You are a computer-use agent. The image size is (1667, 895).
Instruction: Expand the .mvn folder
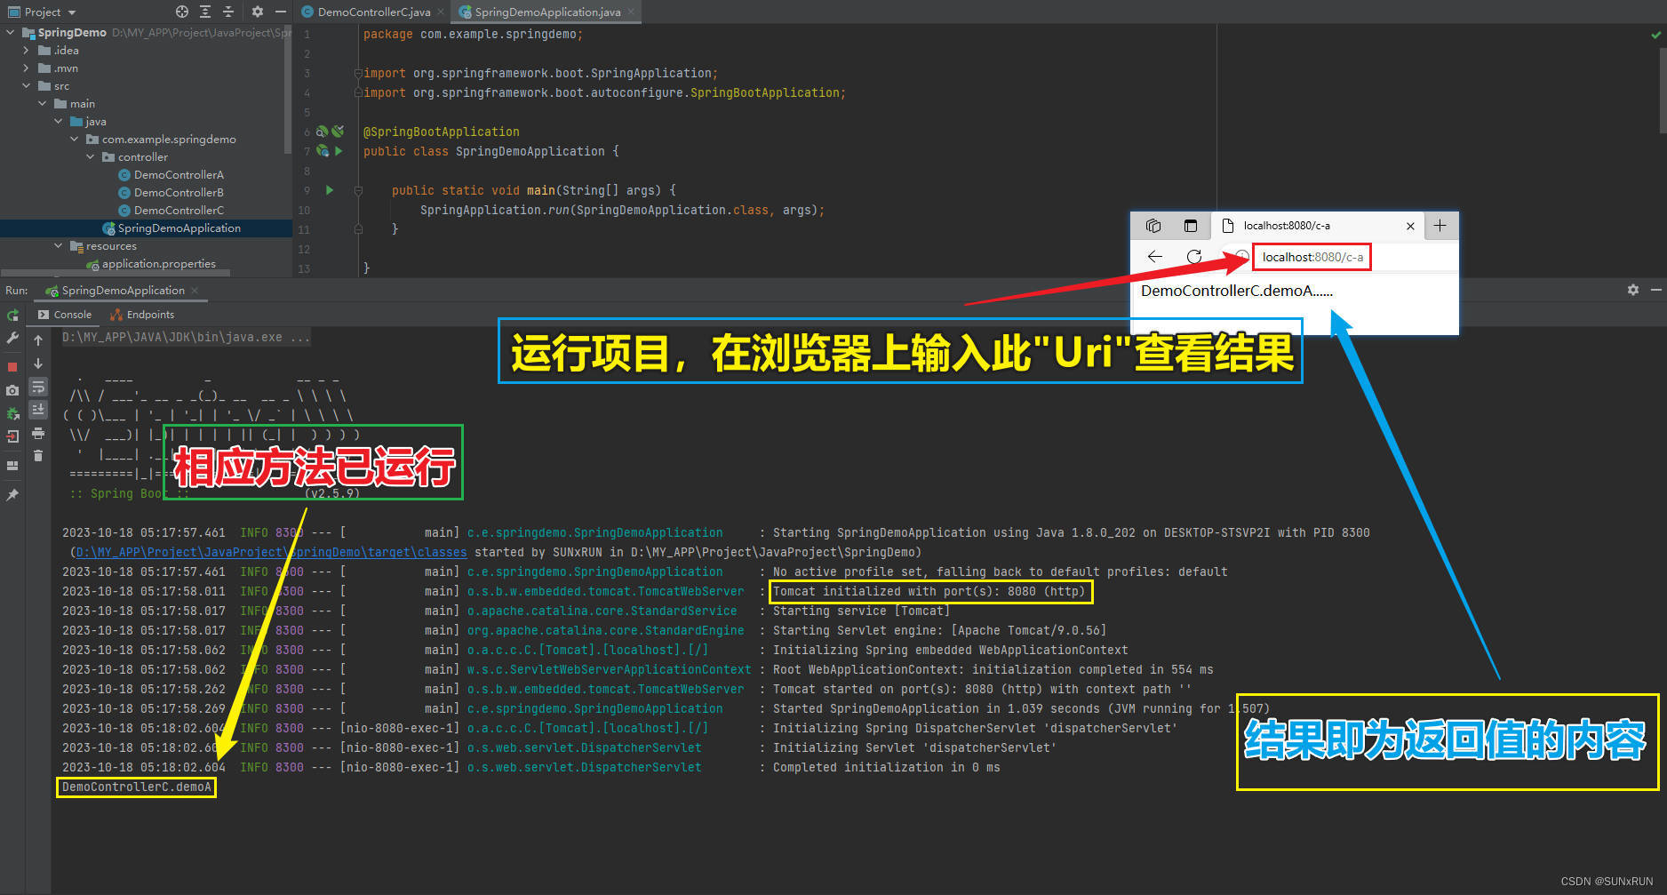pyautogui.click(x=26, y=68)
